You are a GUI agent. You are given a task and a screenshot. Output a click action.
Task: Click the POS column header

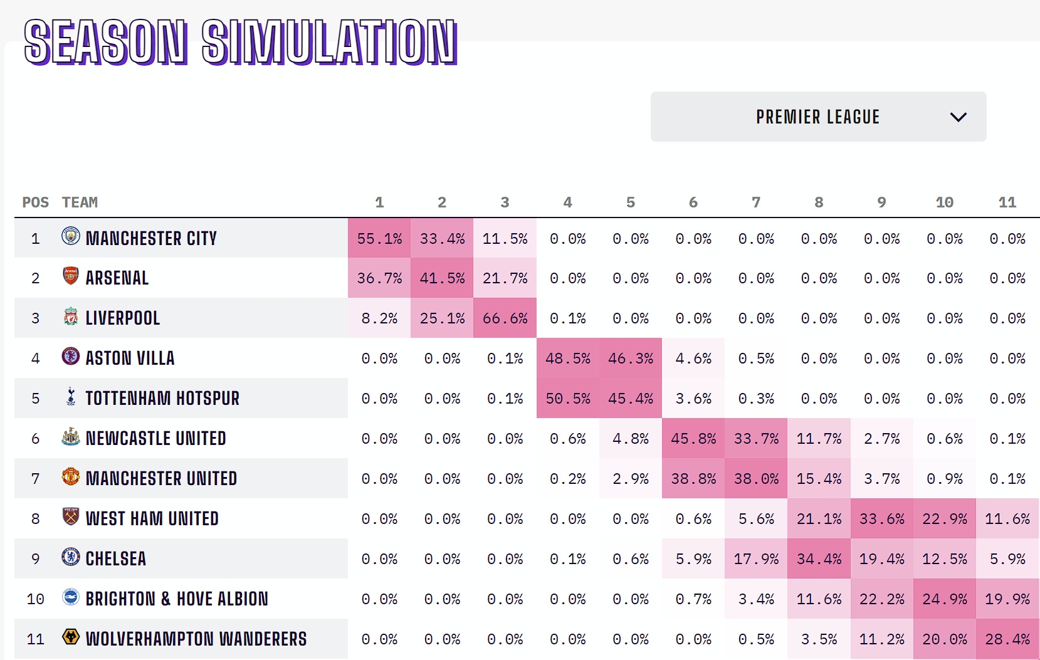pyautogui.click(x=35, y=202)
